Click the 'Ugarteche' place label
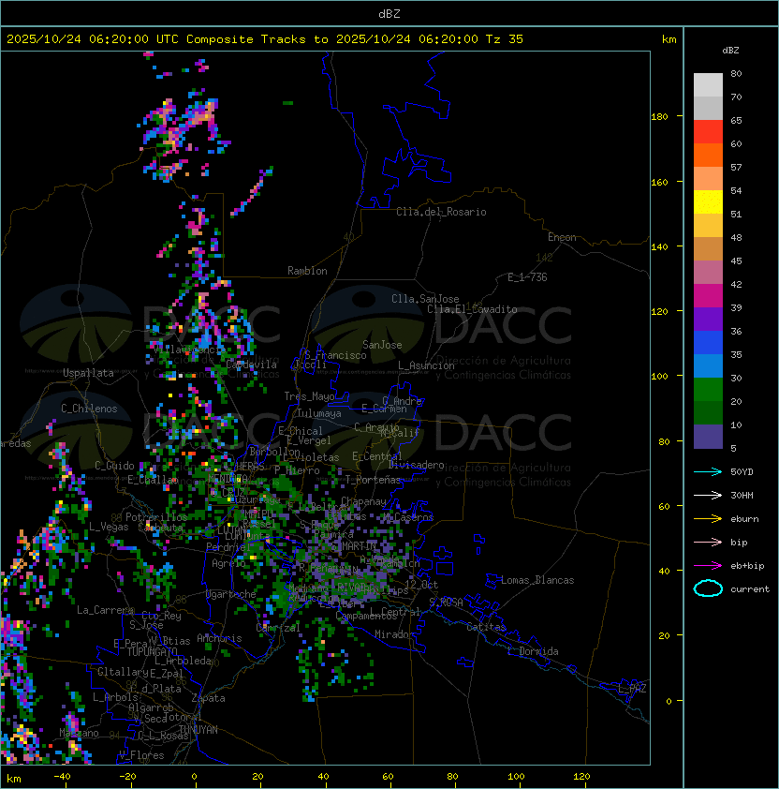 (x=231, y=594)
